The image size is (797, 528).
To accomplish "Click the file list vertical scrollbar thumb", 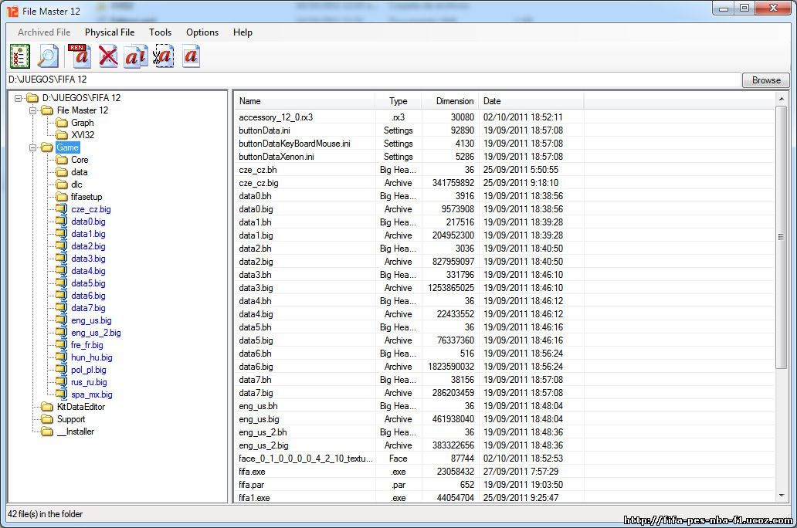I will pos(782,237).
